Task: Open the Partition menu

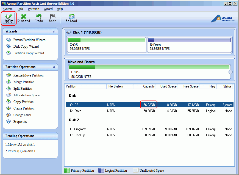Action: pos(34,9)
